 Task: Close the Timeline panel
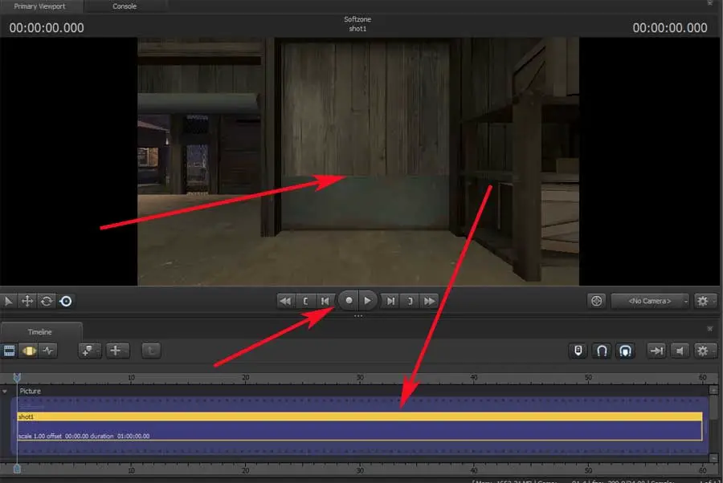click(x=710, y=329)
